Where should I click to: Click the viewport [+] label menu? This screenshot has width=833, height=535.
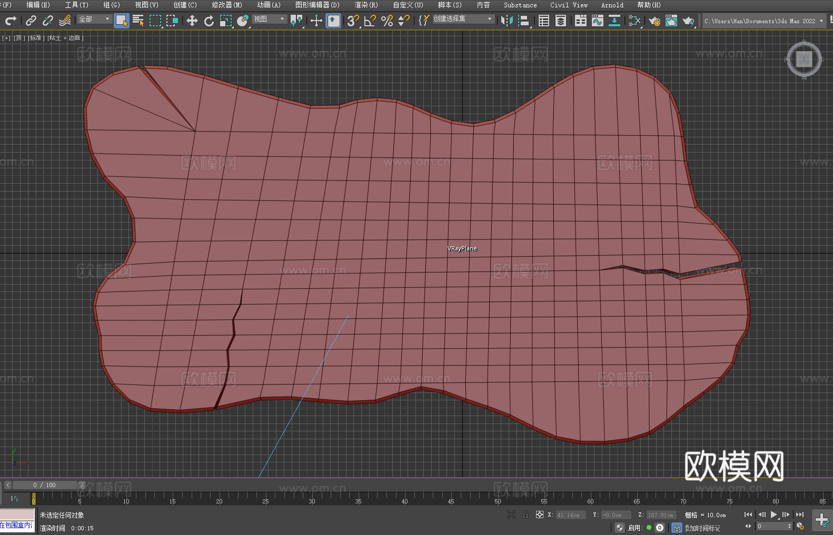point(6,38)
